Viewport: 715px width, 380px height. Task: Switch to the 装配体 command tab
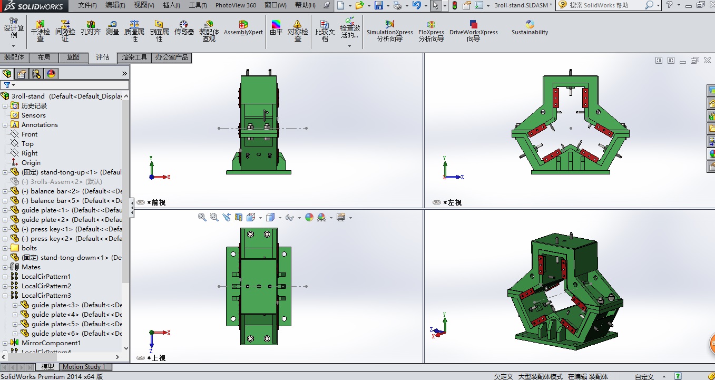[14, 57]
